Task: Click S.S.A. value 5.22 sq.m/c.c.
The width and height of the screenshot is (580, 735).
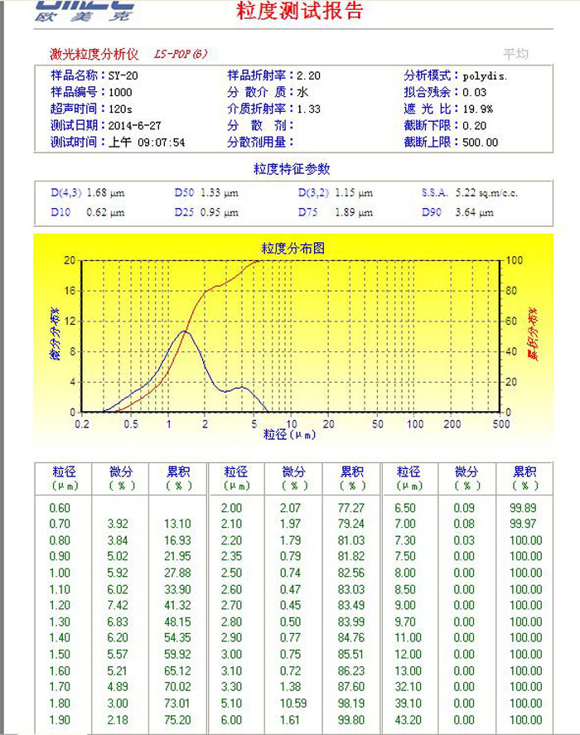Action: tap(486, 192)
